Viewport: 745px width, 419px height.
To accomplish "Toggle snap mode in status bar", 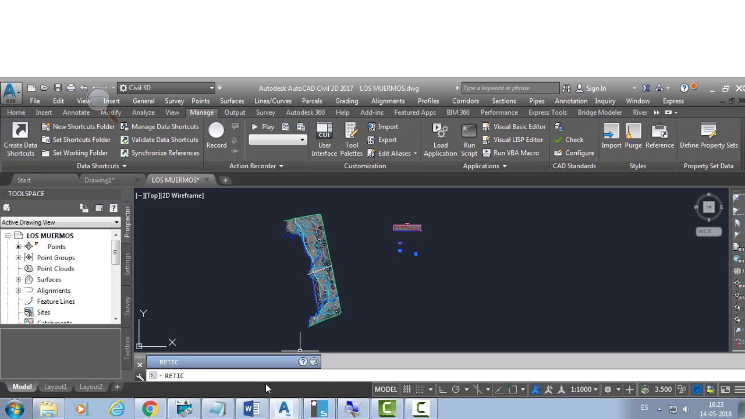I will [420, 389].
